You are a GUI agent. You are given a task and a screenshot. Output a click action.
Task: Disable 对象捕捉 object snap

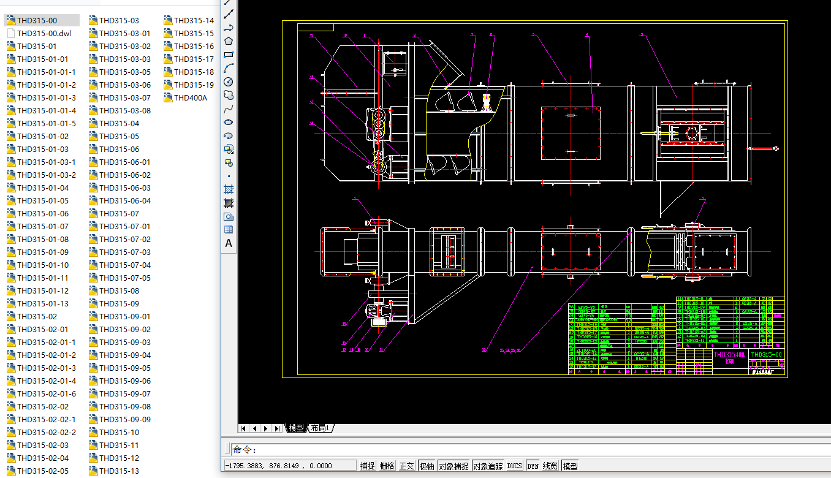click(453, 466)
